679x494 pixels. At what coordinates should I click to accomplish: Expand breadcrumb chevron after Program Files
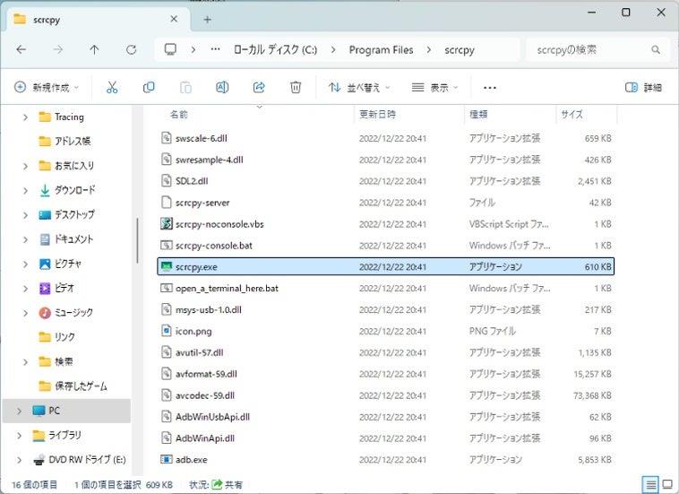click(429, 50)
